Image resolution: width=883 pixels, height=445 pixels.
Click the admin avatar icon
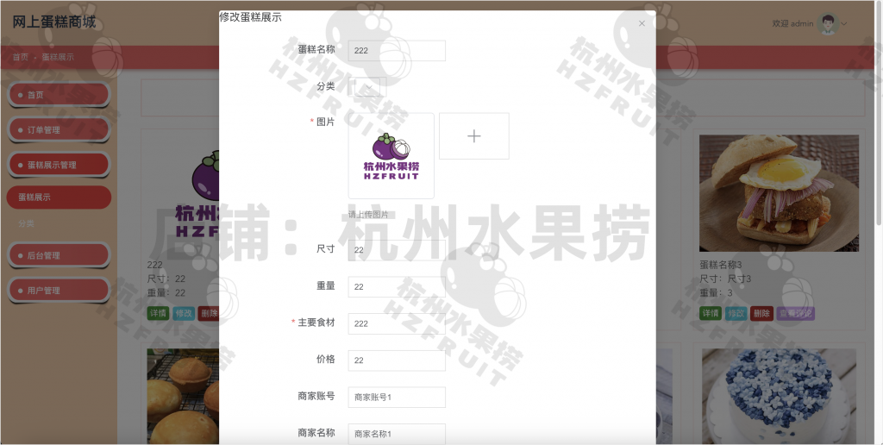(828, 23)
